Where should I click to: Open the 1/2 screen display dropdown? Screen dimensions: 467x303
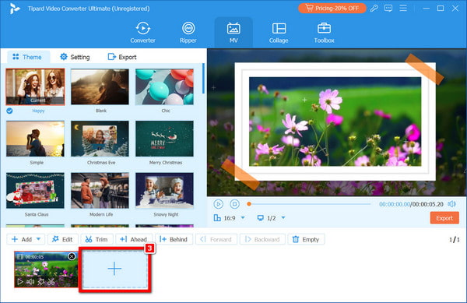[x=271, y=218]
